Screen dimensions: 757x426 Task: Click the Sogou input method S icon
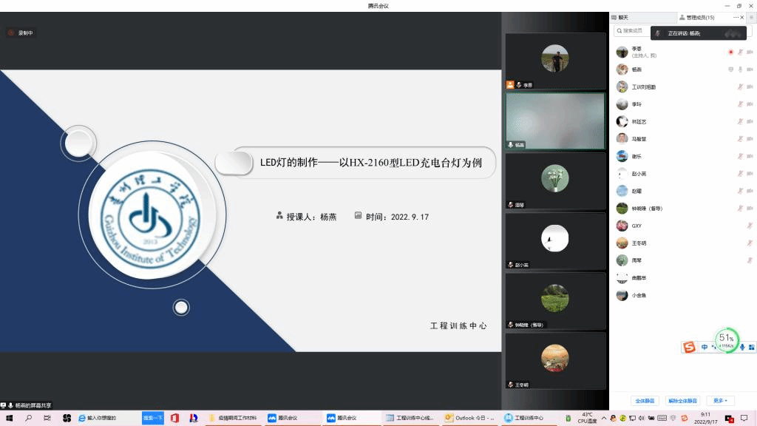point(689,347)
